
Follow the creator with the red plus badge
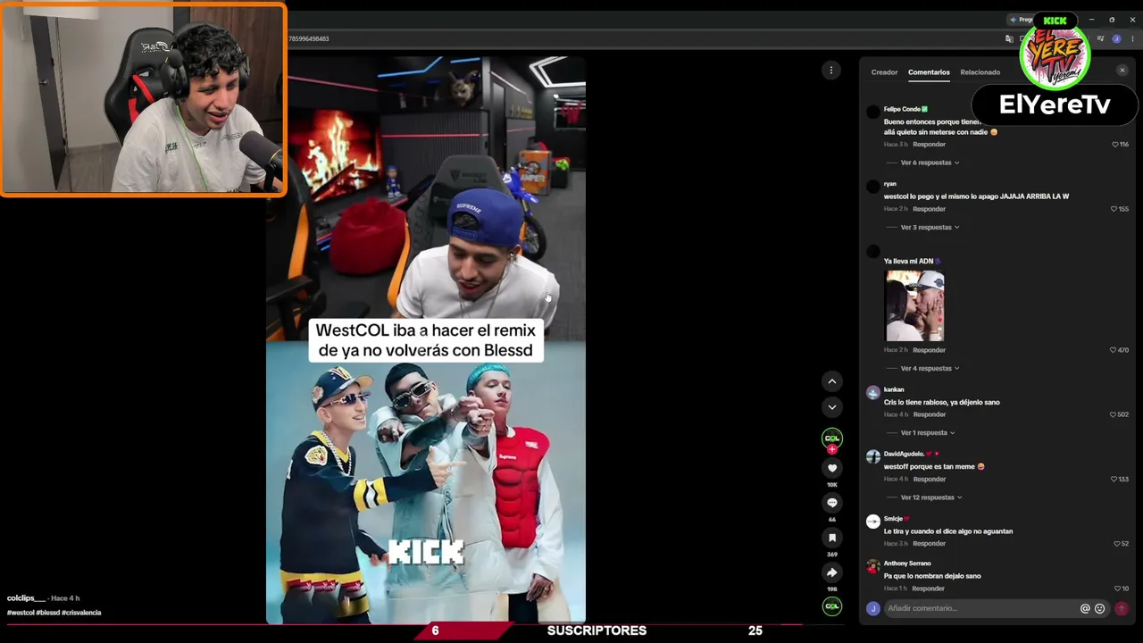832,449
